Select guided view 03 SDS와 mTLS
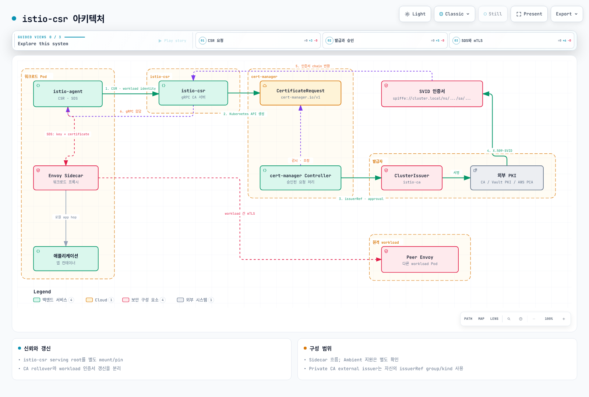 click(512, 40)
